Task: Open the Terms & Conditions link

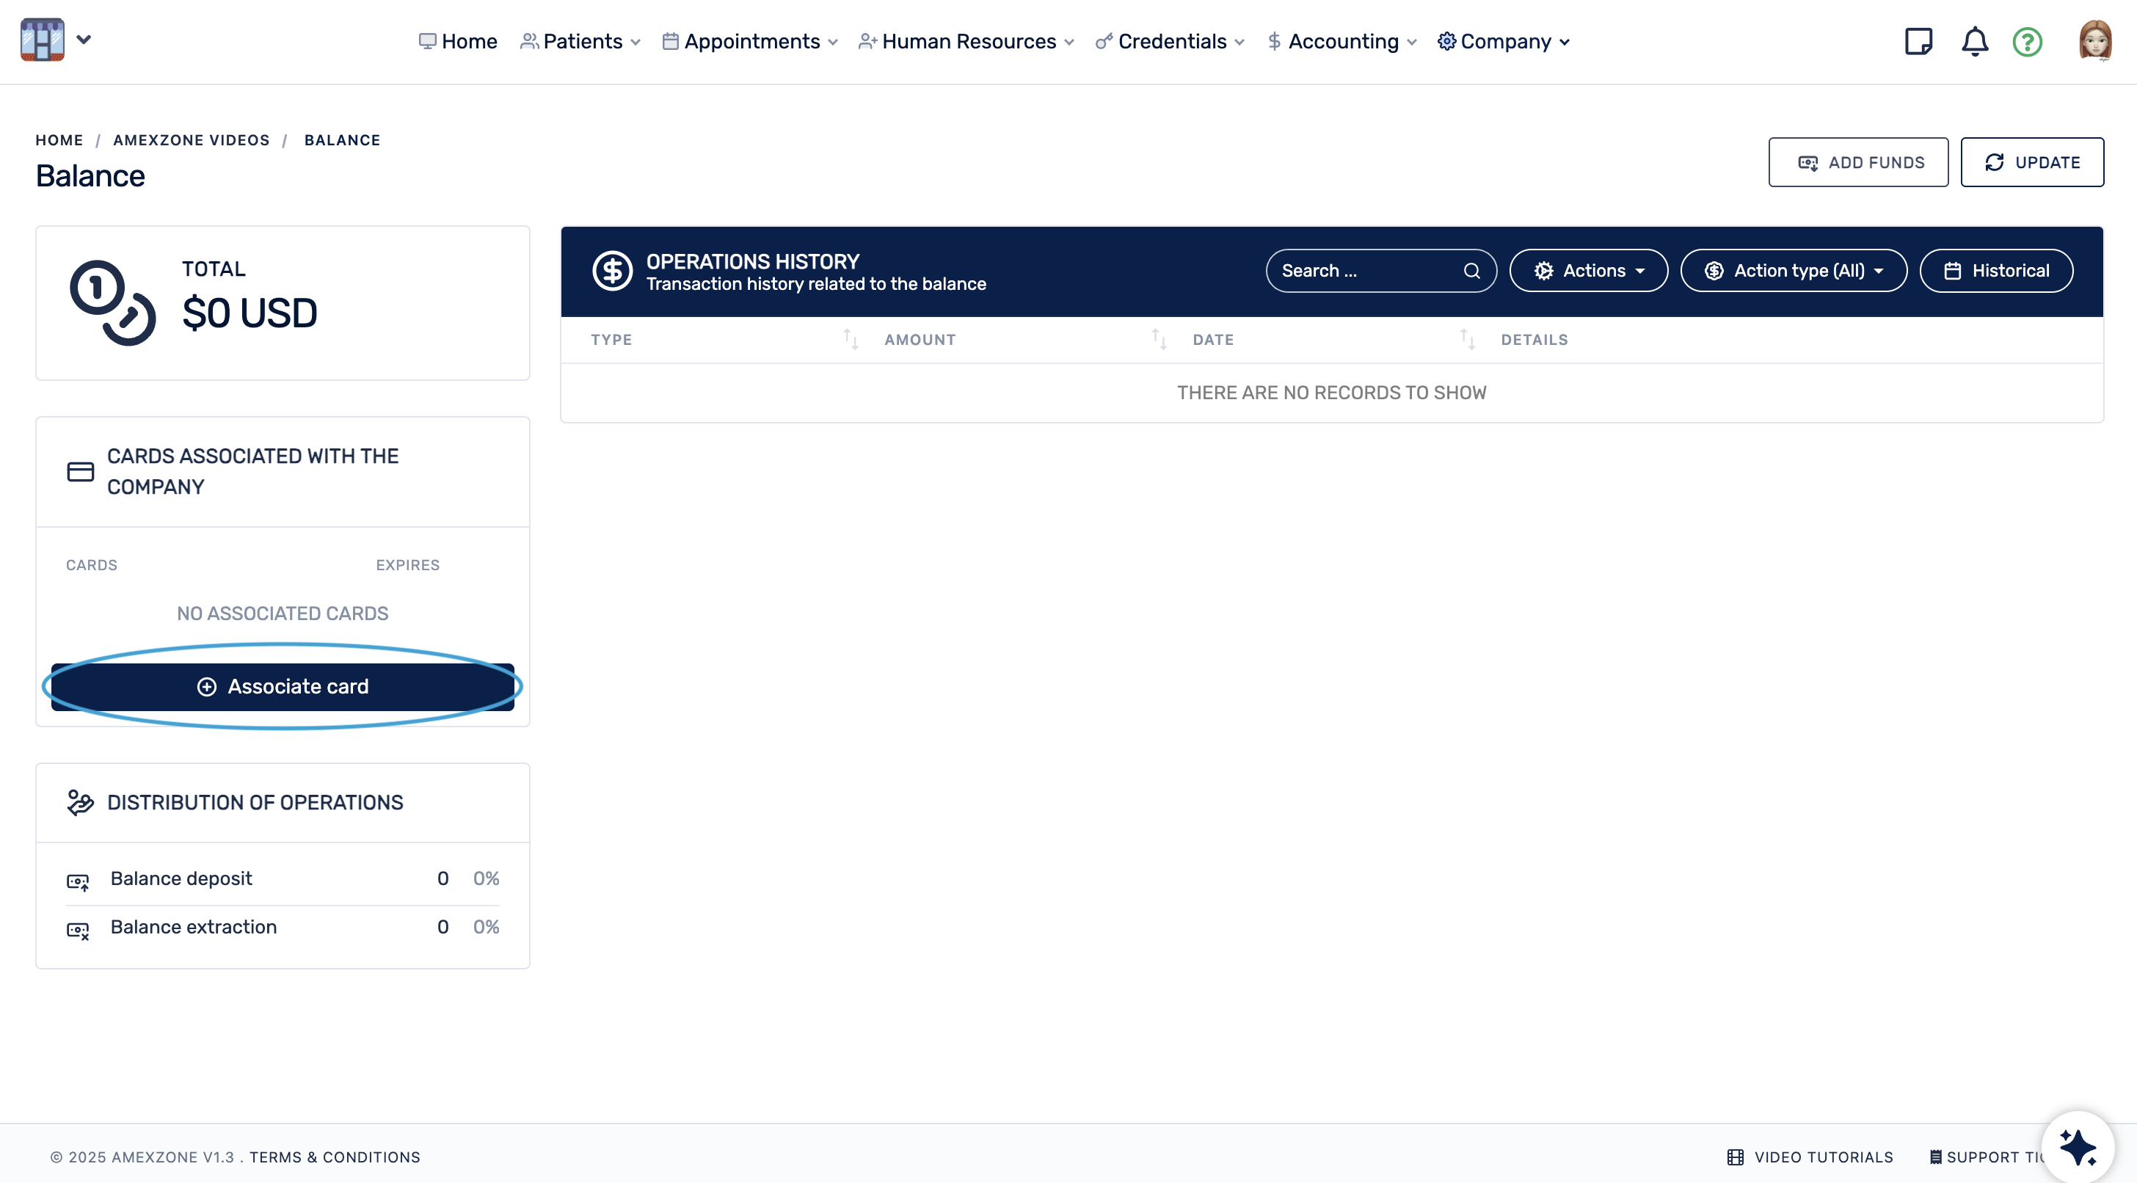Action: coord(335,1157)
